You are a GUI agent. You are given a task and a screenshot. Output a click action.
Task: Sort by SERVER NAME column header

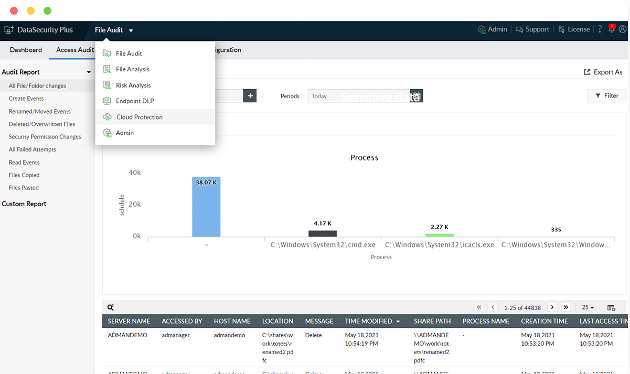tap(129, 321)
